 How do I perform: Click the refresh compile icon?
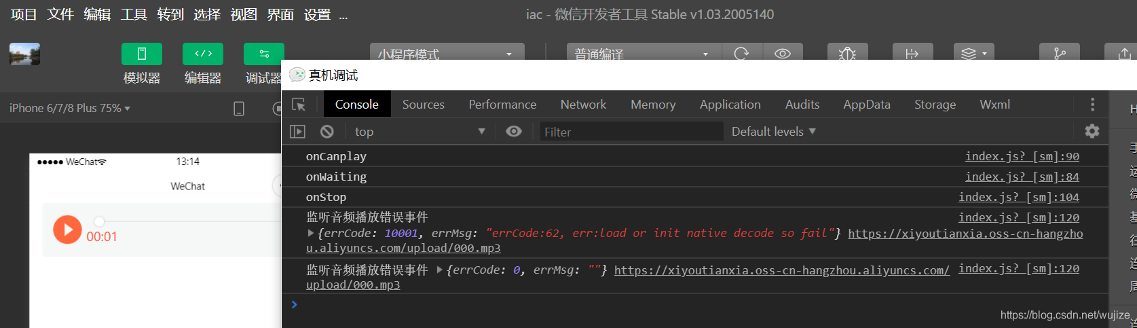742,54
